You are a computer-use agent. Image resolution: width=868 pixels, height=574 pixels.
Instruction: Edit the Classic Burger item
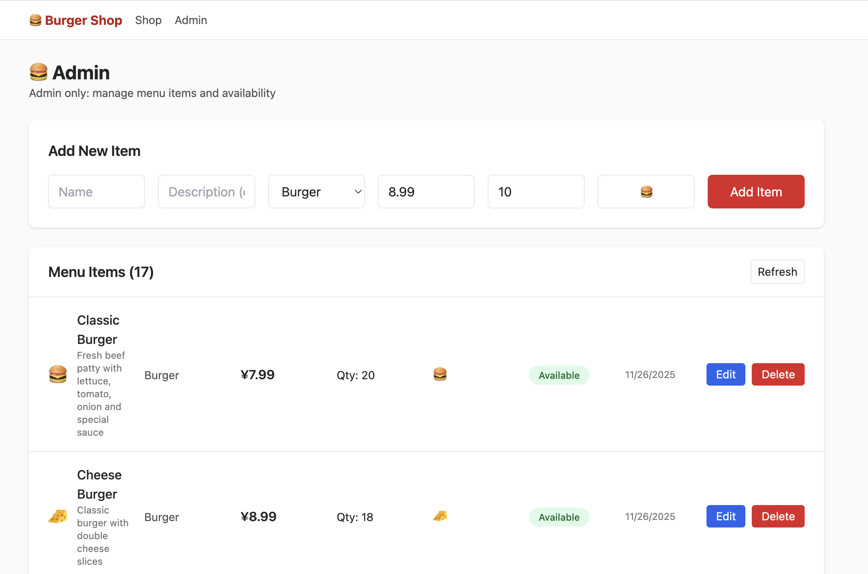point(725,374)
